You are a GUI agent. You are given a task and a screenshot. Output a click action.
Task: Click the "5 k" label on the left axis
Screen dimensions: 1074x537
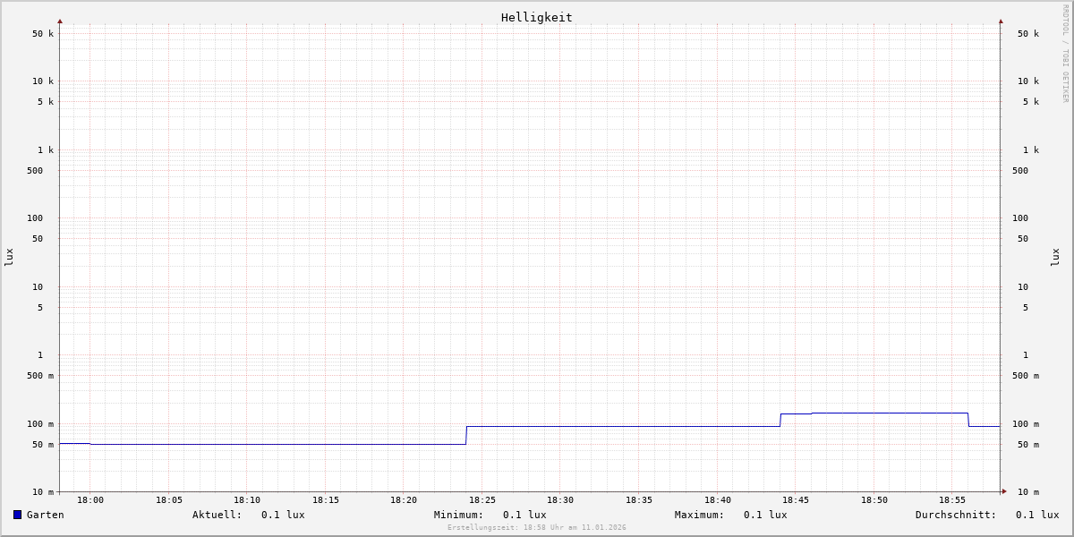pos(46,102)
